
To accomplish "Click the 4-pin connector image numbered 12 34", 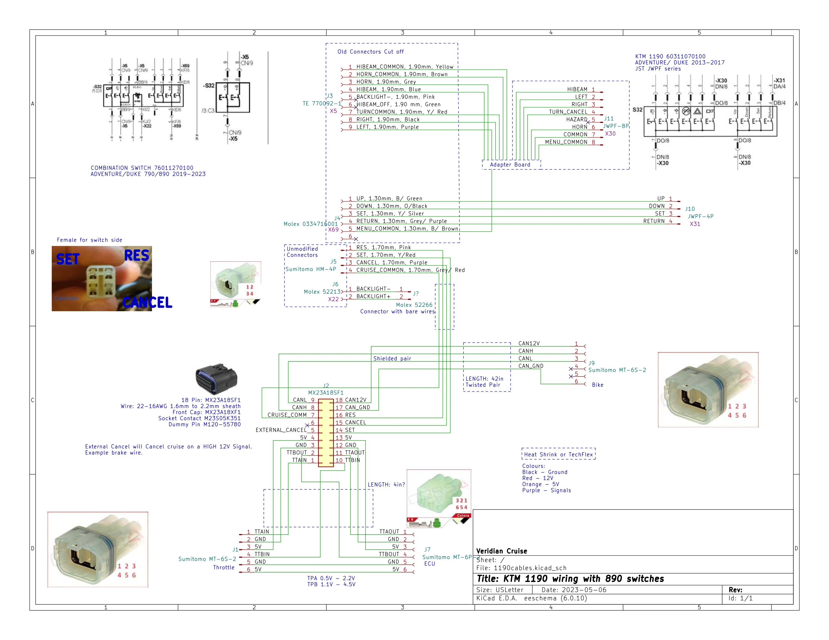I will click(x=236, y=284).
